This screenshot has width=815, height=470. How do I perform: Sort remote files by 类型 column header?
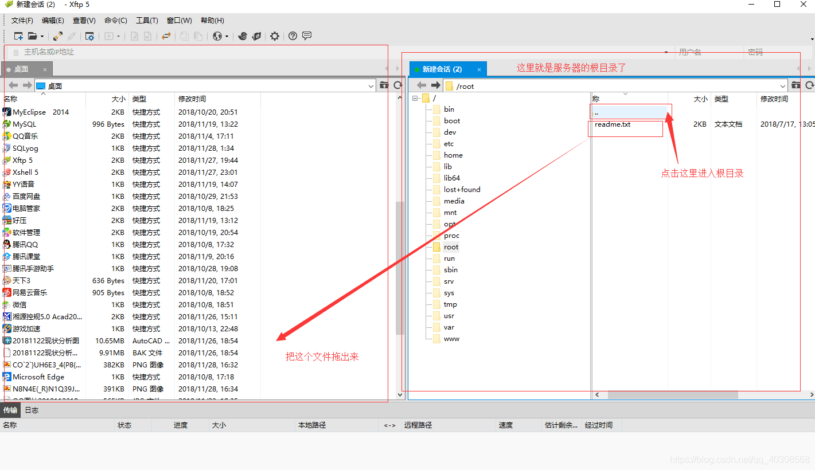pyautogui.click(x=734, y=99)
